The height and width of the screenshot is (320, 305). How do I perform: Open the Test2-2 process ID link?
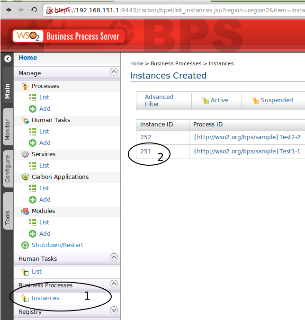247,137
